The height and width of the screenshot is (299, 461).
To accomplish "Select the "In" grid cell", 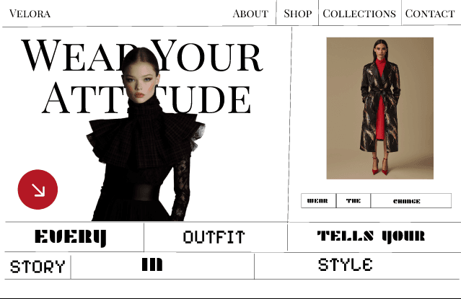I will (162, 266).
